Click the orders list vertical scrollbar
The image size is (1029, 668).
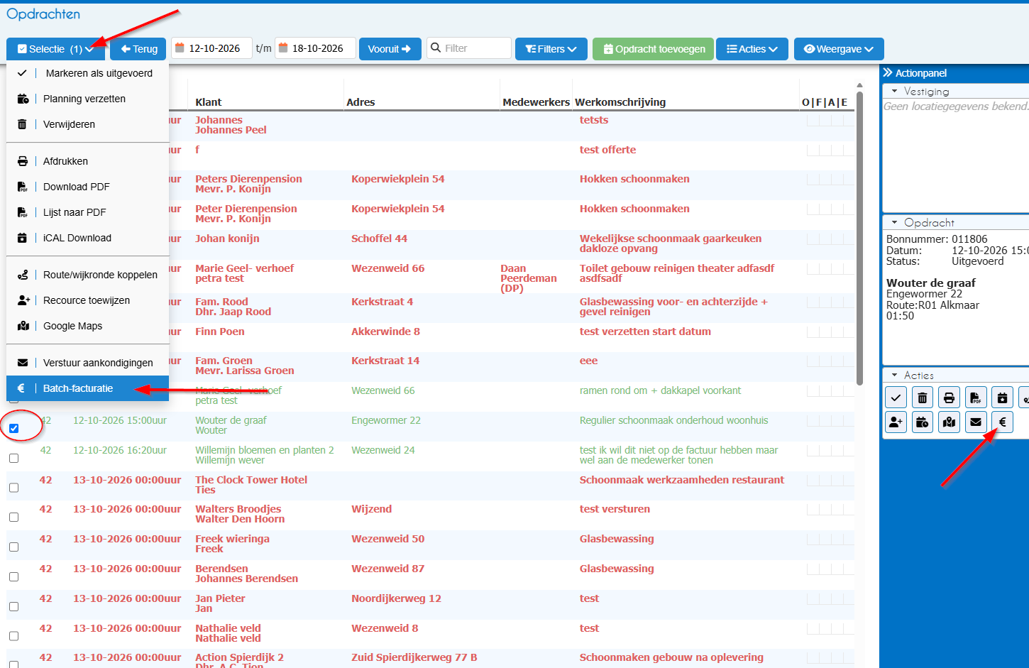coord(860,238)
